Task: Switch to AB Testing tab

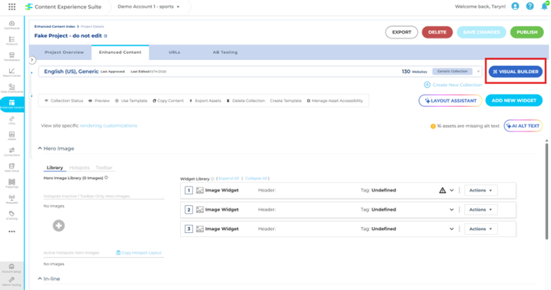Action: pyautogui.click(x=225, y=52)
